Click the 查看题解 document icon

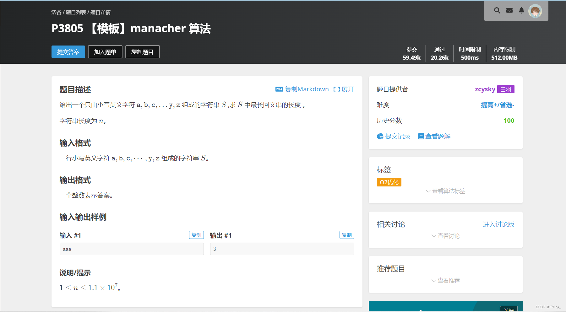(x=421, y=136)
